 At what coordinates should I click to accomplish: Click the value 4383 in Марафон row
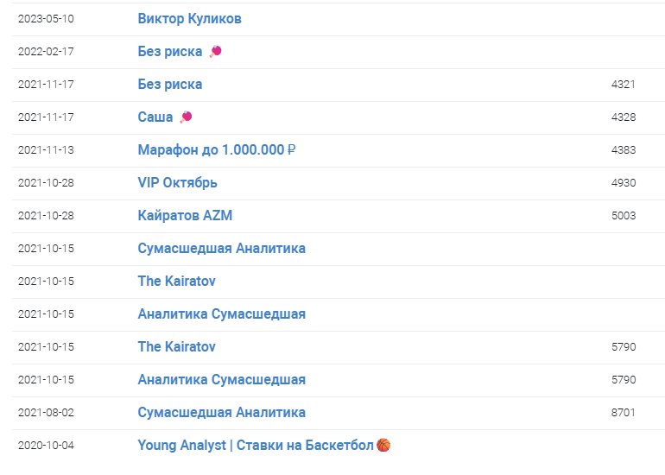click(623, 150)
